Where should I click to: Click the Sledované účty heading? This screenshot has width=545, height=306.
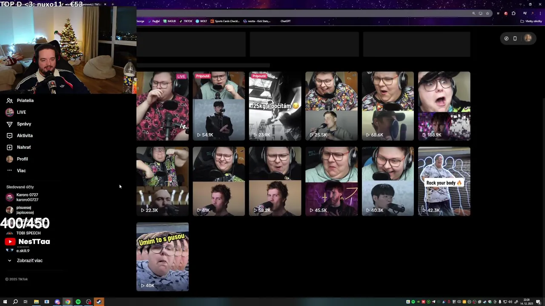point(20,187)
